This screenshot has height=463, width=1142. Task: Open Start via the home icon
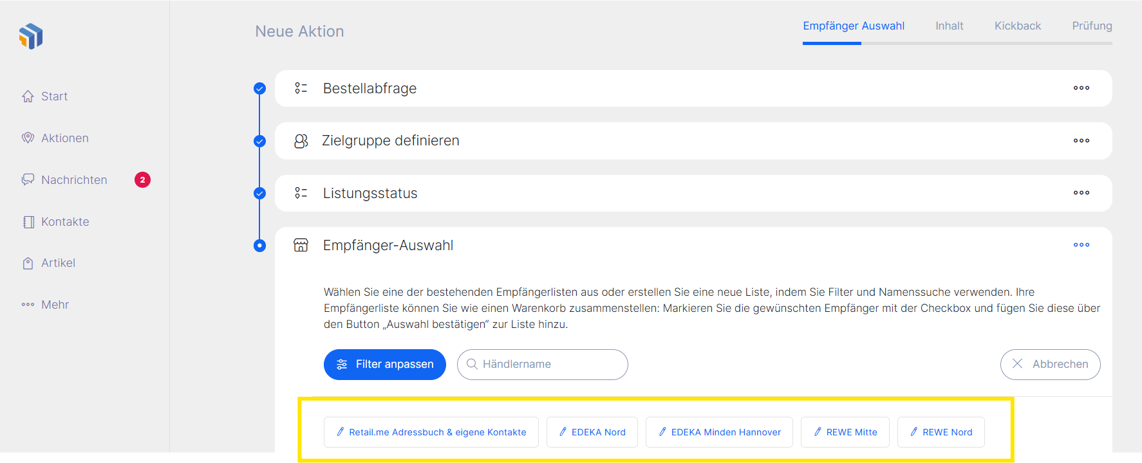click(28, 96)
